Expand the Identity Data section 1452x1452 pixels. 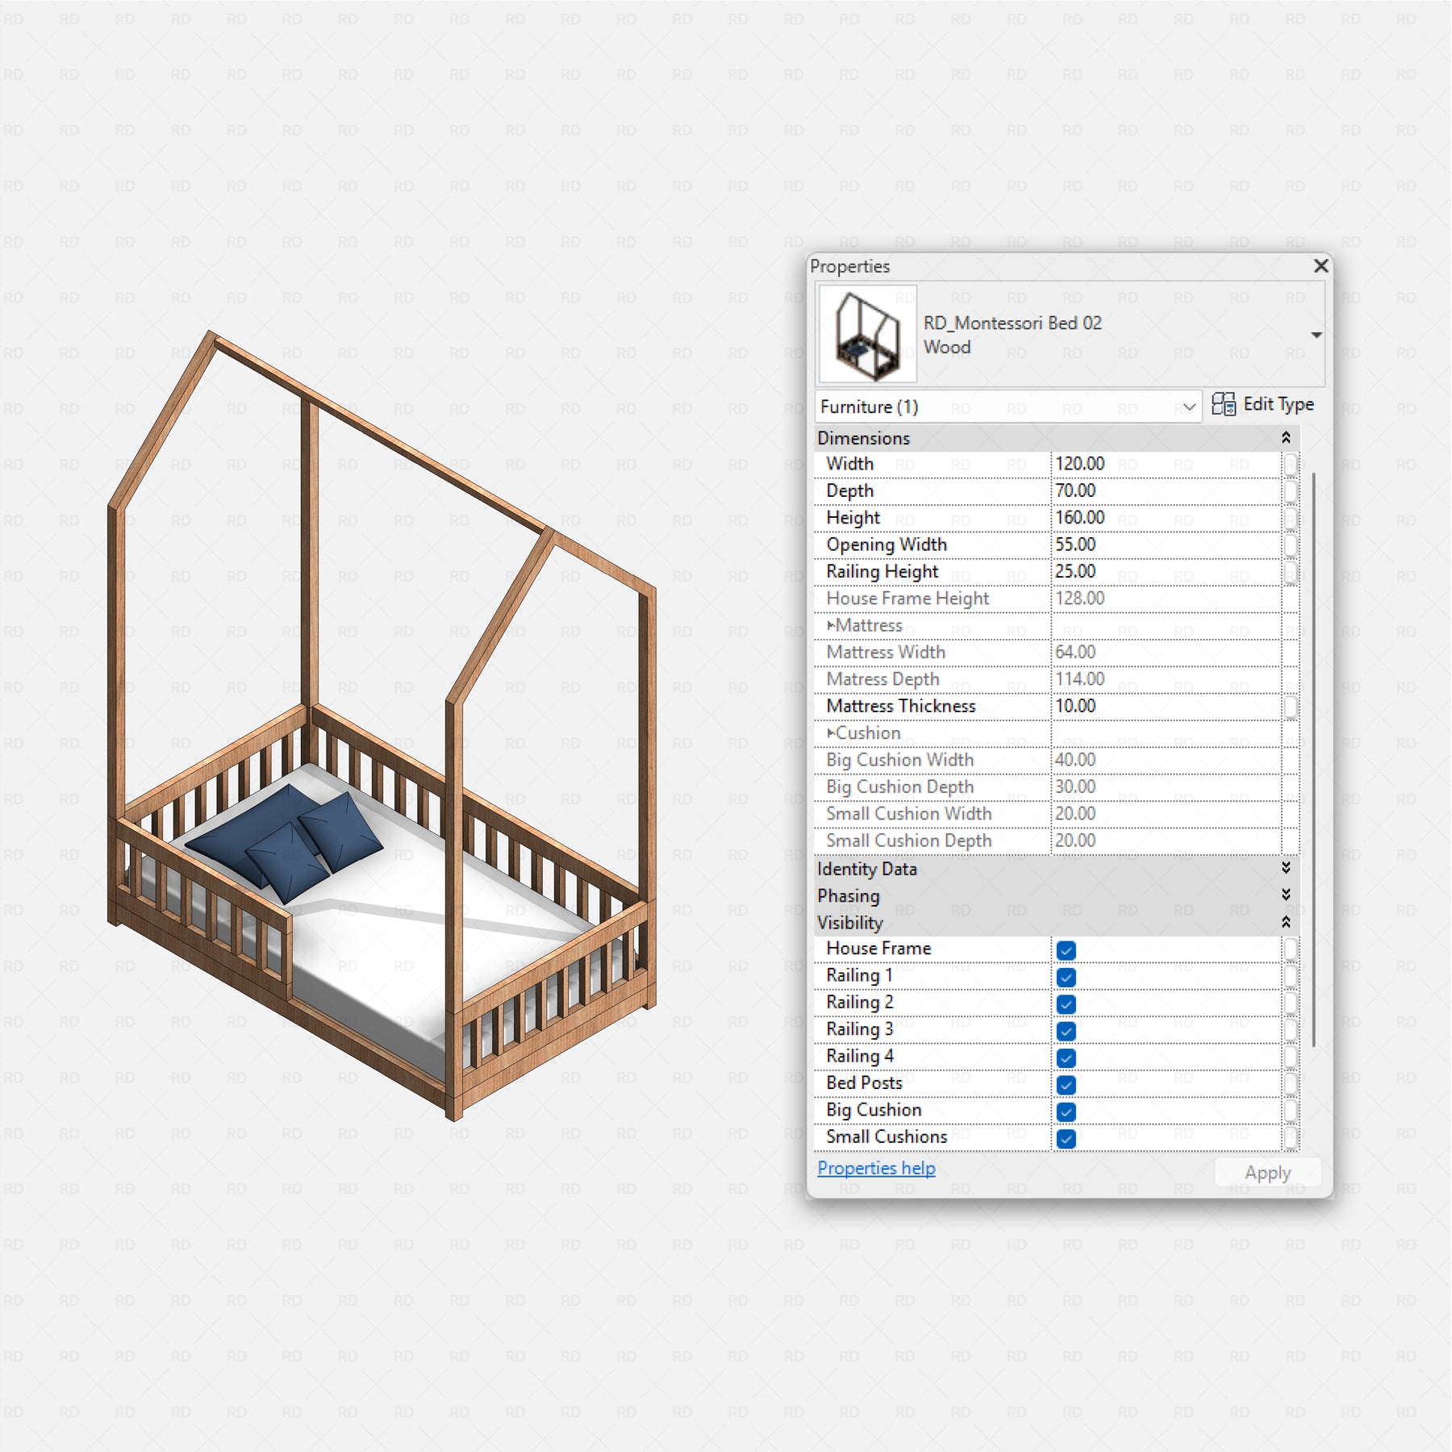pos(1285,868)
